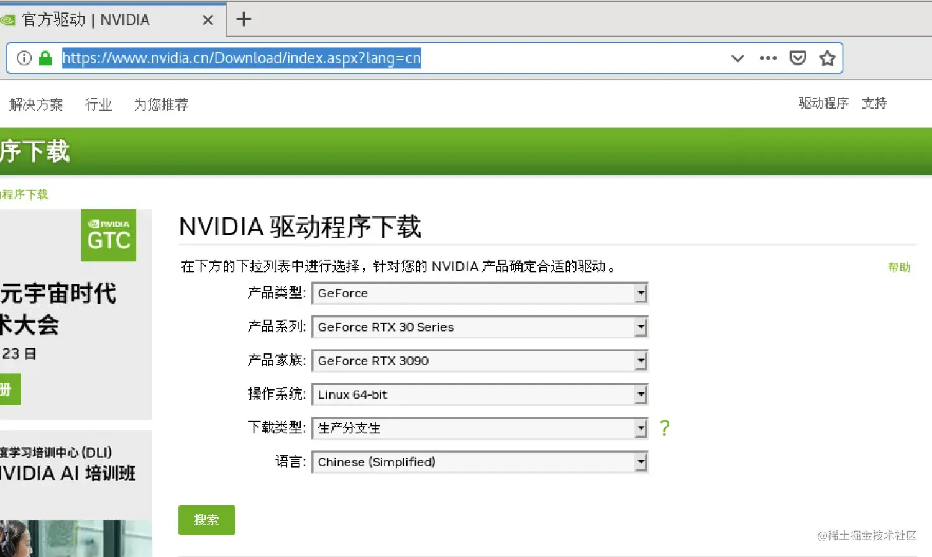Click the 驱动程序下载 breadcrumb link
The width and height of the screenshot is (932, 557).
(25, 194)
